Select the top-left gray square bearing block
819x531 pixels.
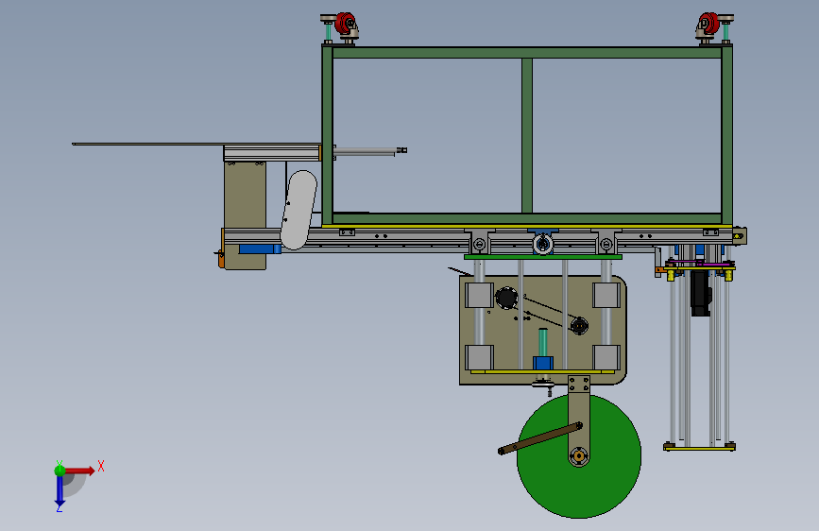479,296
